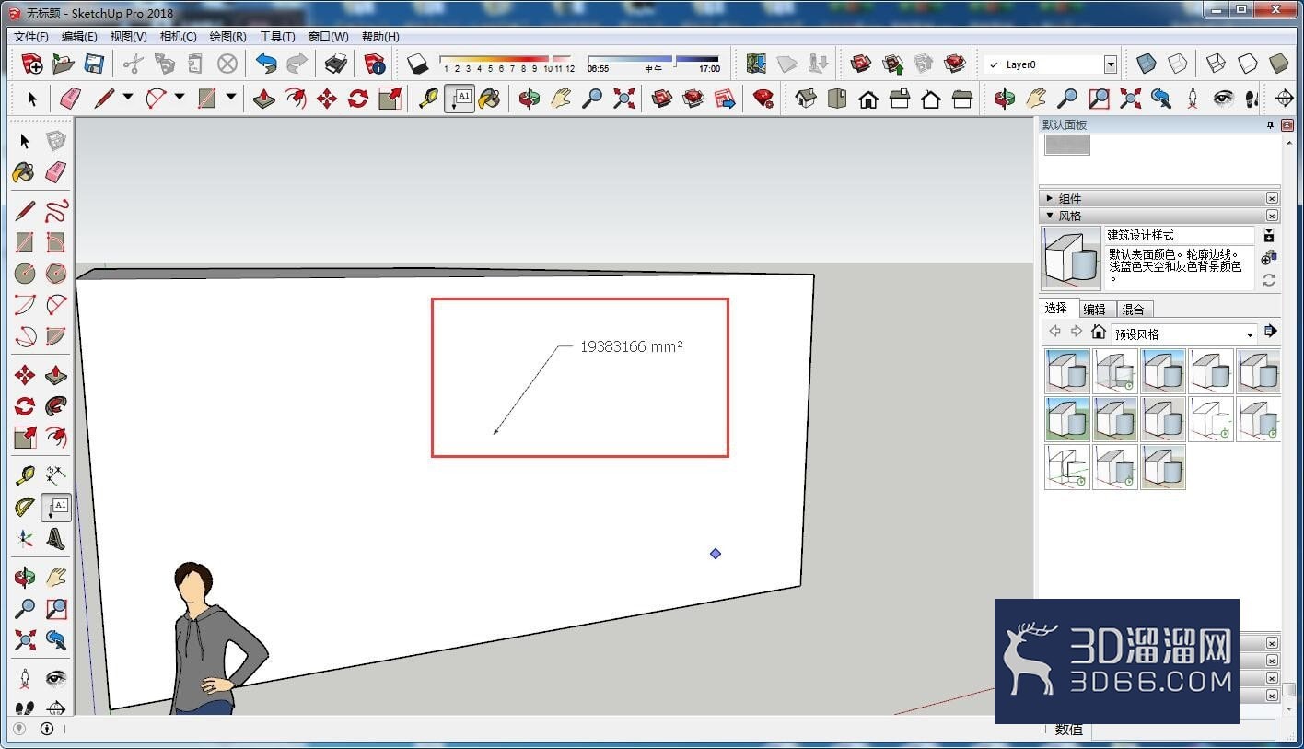1304x749 pixels.
Task: Enable Shaded face style
Action: [x=1278, y=64]
